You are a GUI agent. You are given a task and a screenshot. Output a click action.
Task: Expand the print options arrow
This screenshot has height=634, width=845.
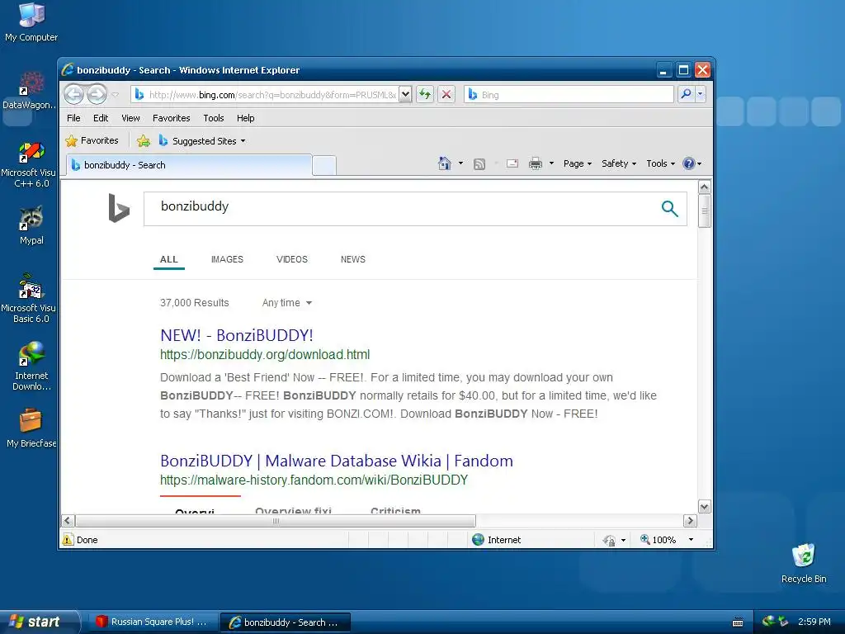[551, 163]
